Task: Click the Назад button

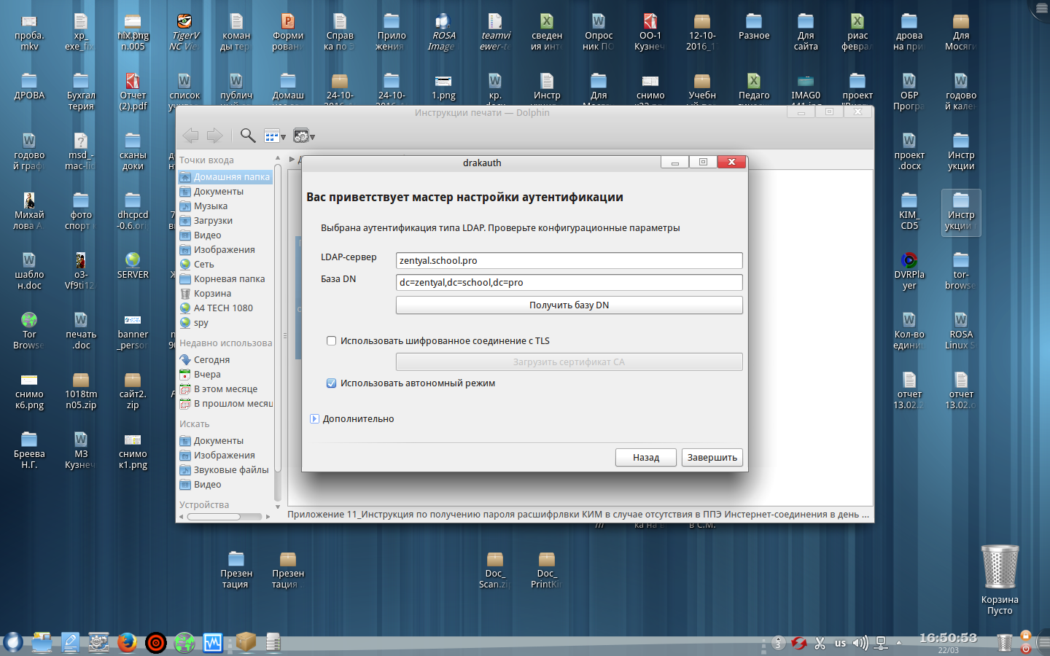Action: coord(646,457)
